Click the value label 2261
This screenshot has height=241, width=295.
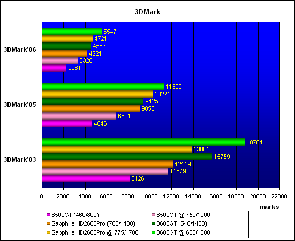[74, 68]
